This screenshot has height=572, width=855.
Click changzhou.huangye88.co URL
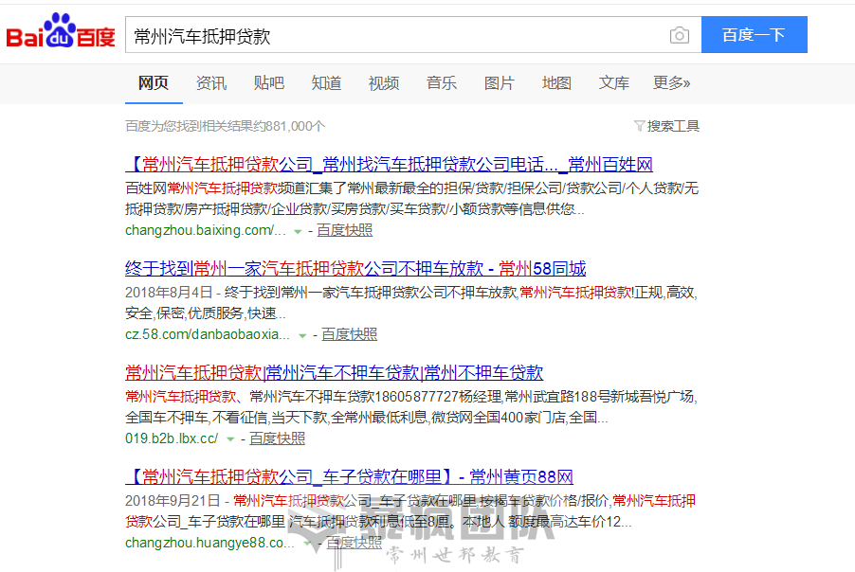[x=209, y=543]
